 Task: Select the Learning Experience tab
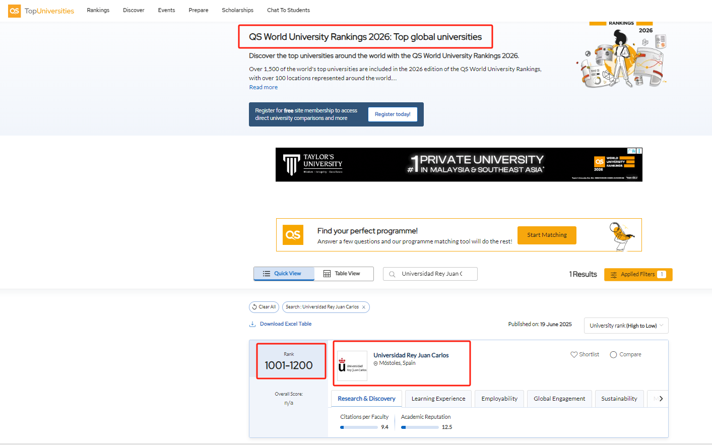click(x=438, y=399)
